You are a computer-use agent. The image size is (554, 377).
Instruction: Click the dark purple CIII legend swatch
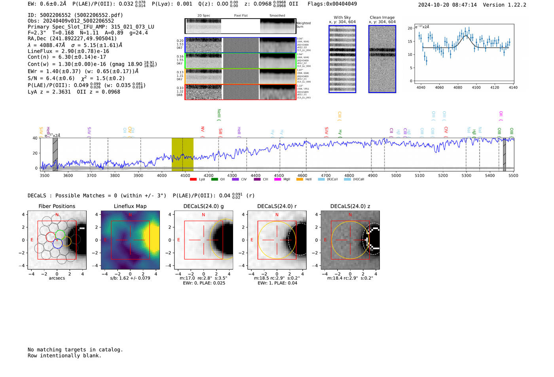click(x=257, y=179)
